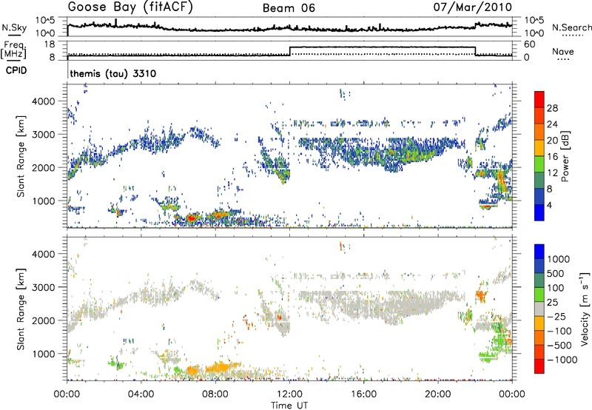This screenshot has height=410, width=592.
Task: Select the 'Time UT' axis title
Action: tap(289, 406)
